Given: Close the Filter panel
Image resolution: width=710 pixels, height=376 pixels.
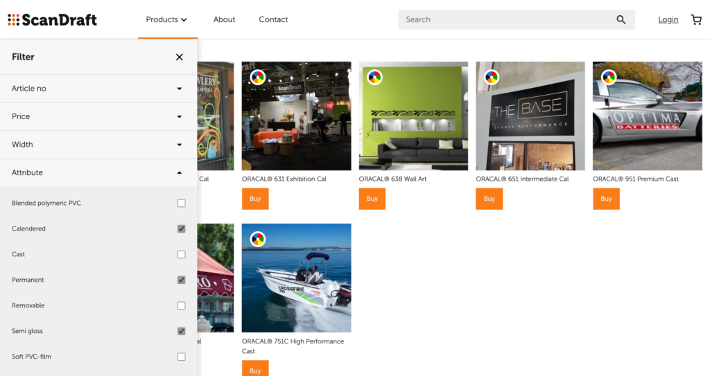Looking at the screenshot, I should coord(180,57).
